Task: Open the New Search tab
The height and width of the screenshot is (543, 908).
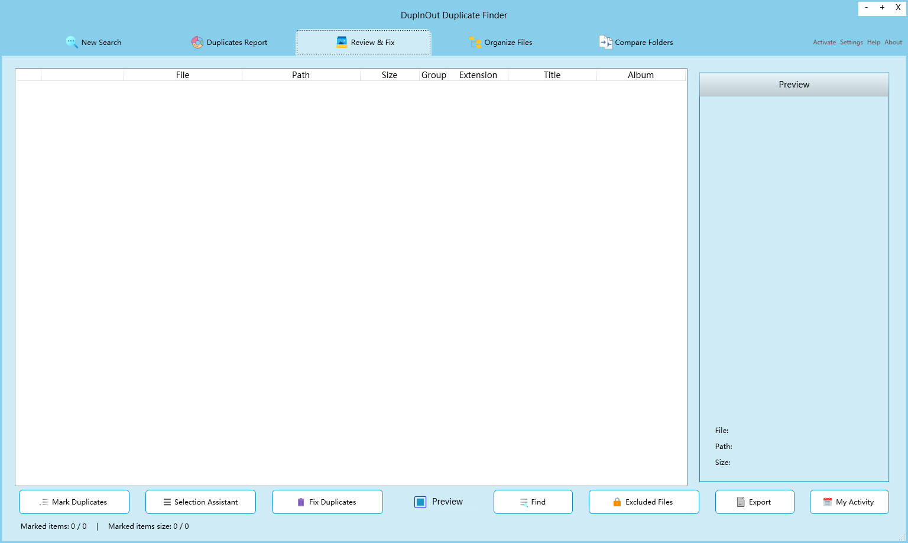Action: [x=93, y=43]
